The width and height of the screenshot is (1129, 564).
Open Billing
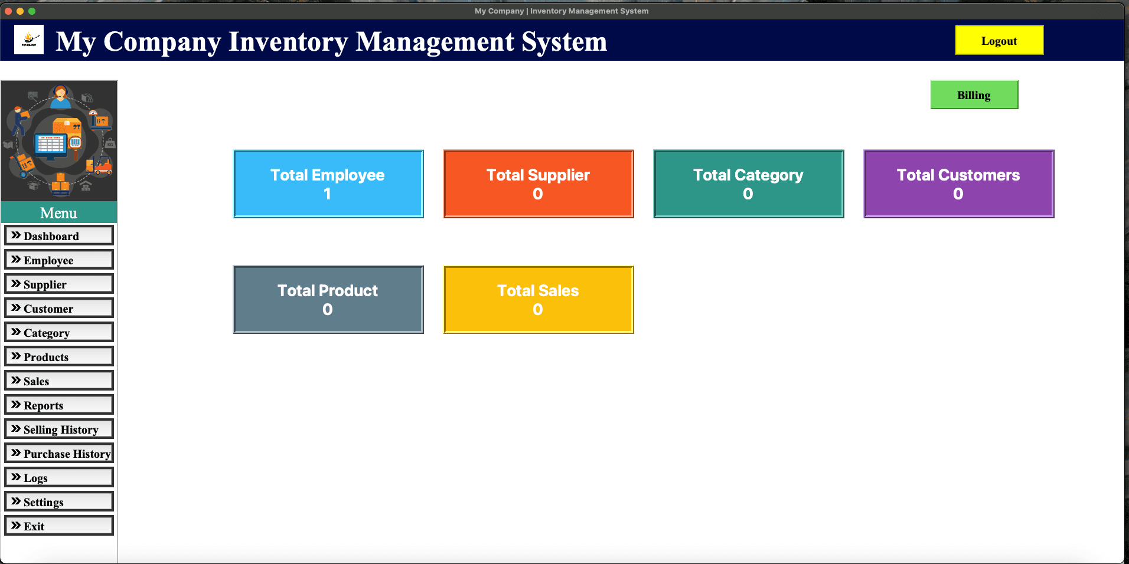pyautogui.click(x=974, y=94)
